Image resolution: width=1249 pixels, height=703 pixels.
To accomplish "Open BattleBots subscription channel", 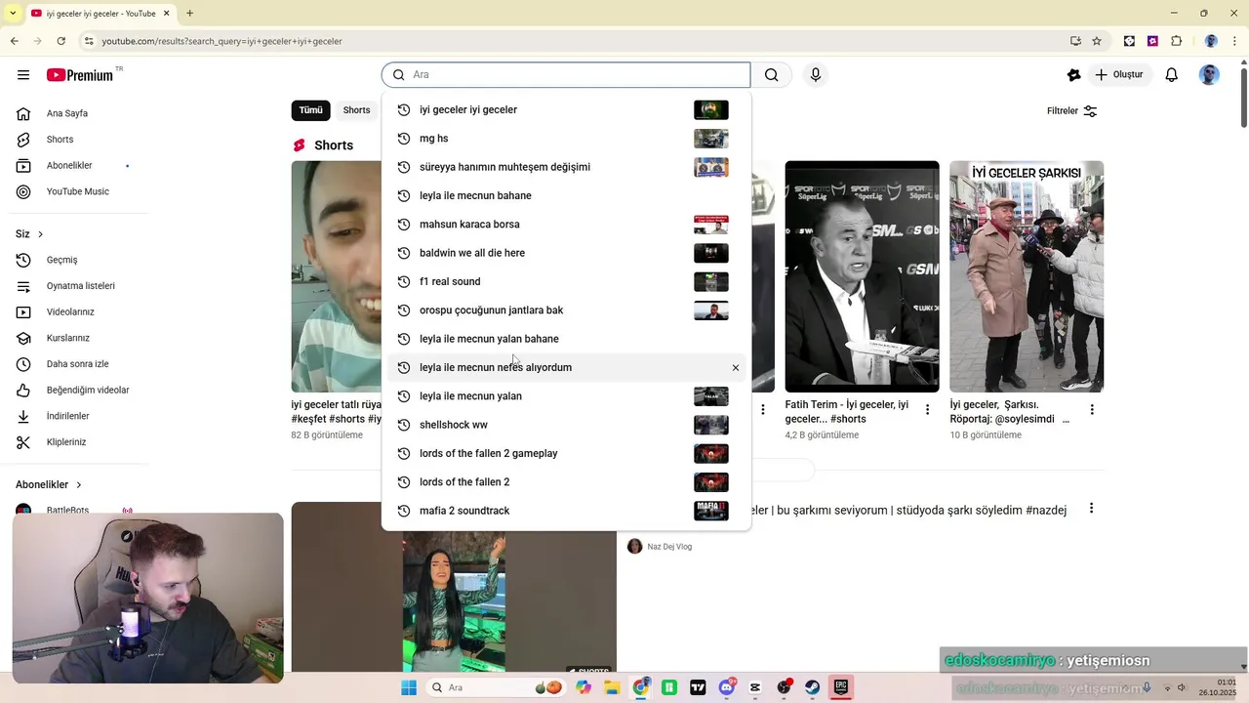I will (x=67, y=511).
